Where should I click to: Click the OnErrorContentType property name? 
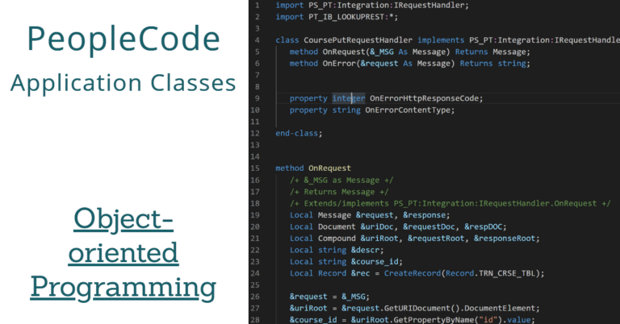[407, 110]
